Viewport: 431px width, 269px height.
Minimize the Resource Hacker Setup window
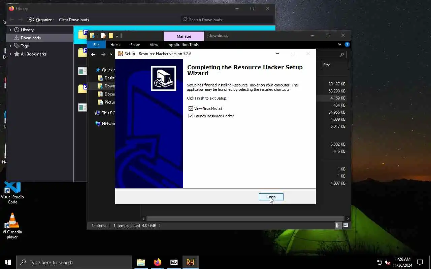pyautogui.click(x=277, y=53)
